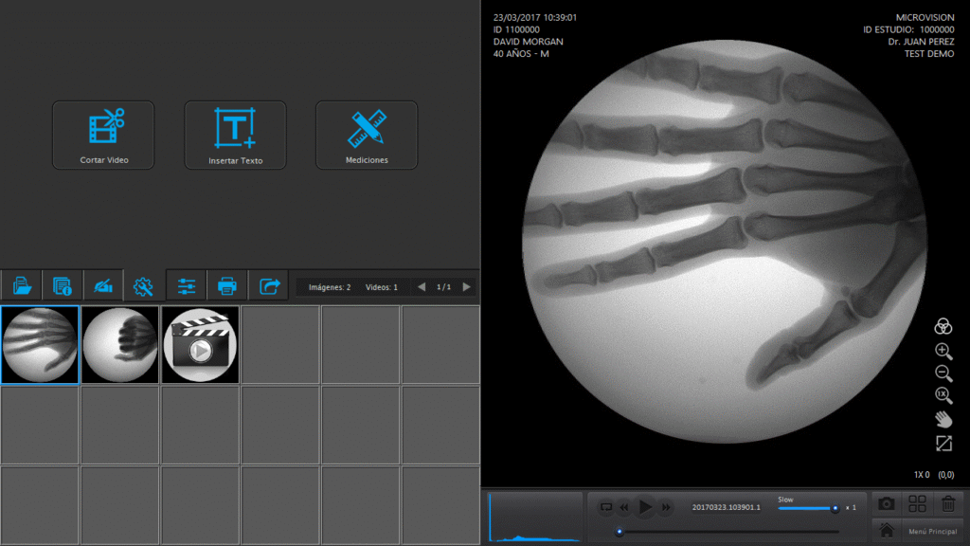Toggle the video loop button

pos(606,507)
